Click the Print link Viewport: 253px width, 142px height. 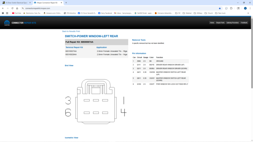(78, 31)
